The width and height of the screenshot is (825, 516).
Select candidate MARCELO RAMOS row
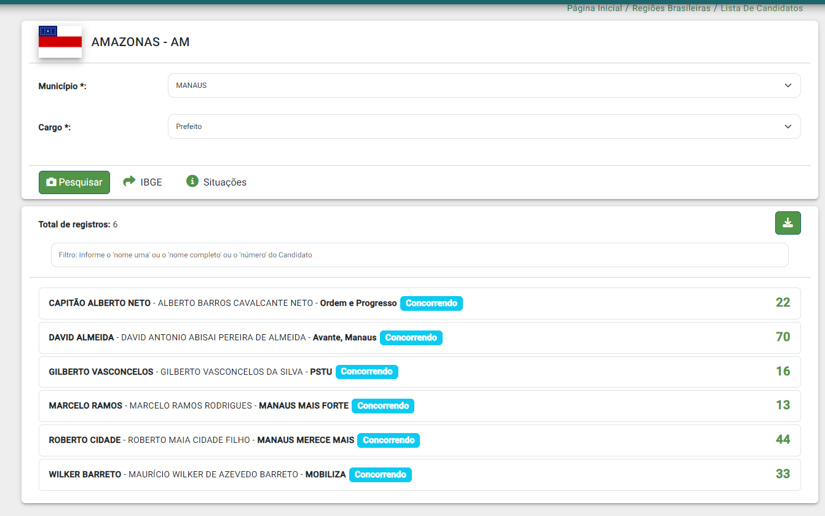[420, 406]
